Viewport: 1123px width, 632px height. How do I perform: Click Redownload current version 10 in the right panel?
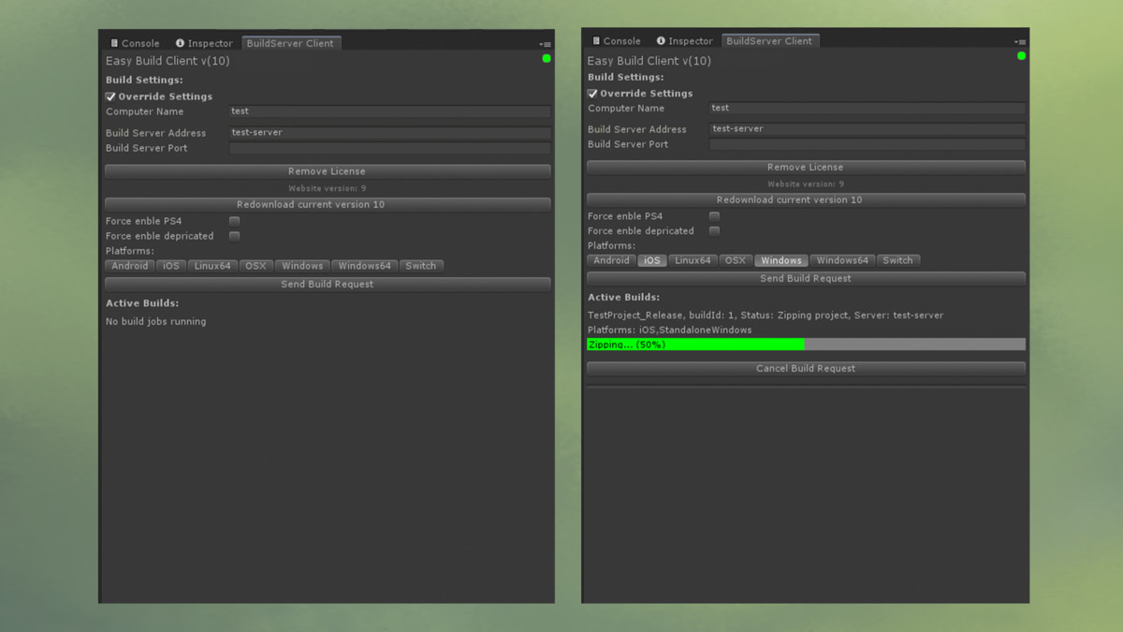(805, 199)
